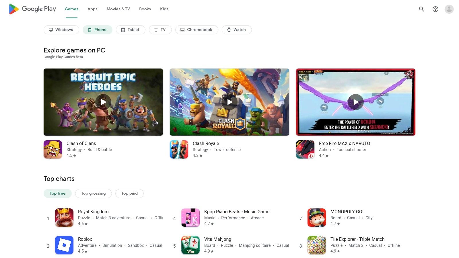Click the Google Play logo
Screen dimensions: 459x258
32,9
